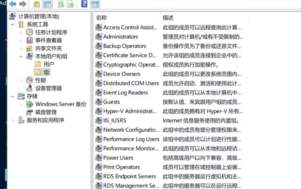The height and width of the screenshot is (189, 301).
Task: Click the green Refresh toolbar icon
Action: [x=61, y=4]
